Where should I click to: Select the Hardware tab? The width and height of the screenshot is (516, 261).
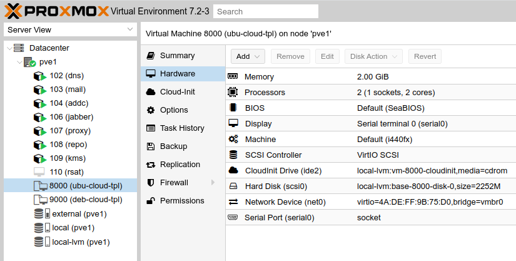click(x=183, y=74)
